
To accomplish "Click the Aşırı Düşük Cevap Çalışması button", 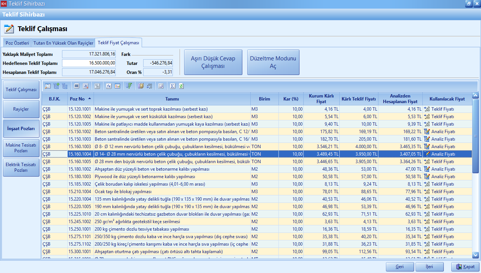I will pyautogui.click(x=213, y=62).
